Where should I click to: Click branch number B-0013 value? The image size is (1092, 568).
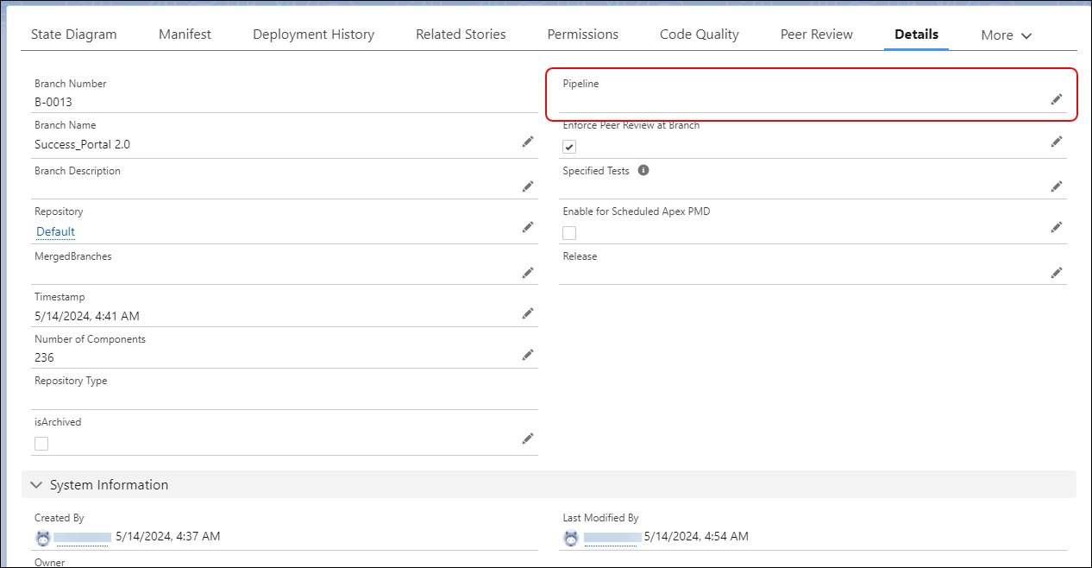pos(53,102)
